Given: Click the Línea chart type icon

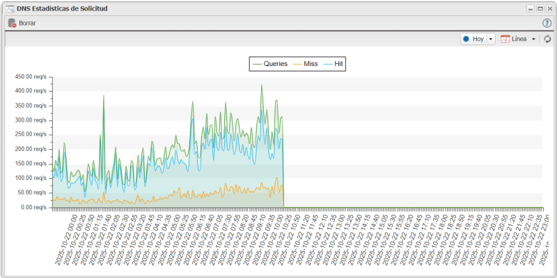Looking at the screenshot, I should point(505,40).
